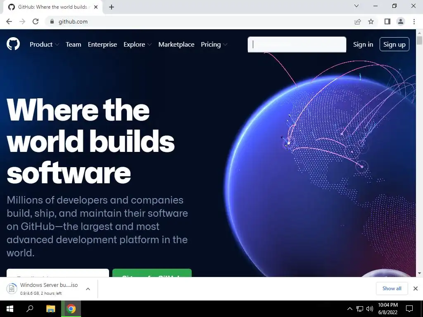This screenshot has width=423, height=317.
Task: Reload the github.com page
Action: pyautogui.click(x=36, y=21)
